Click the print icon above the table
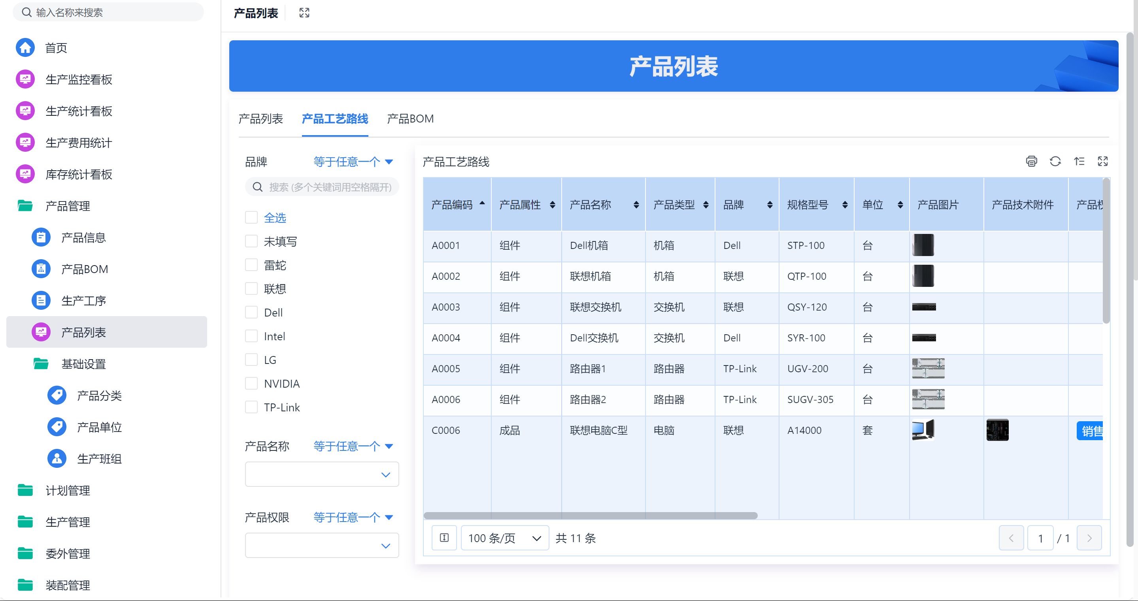 click(x=1031, y=161)
